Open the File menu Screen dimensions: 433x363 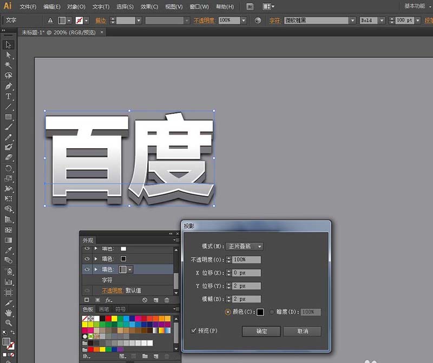click(28, 6)
